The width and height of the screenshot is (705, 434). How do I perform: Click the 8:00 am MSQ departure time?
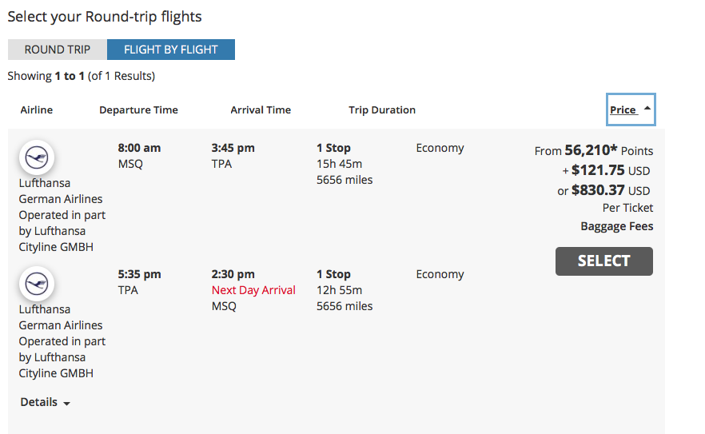(139, 156)
